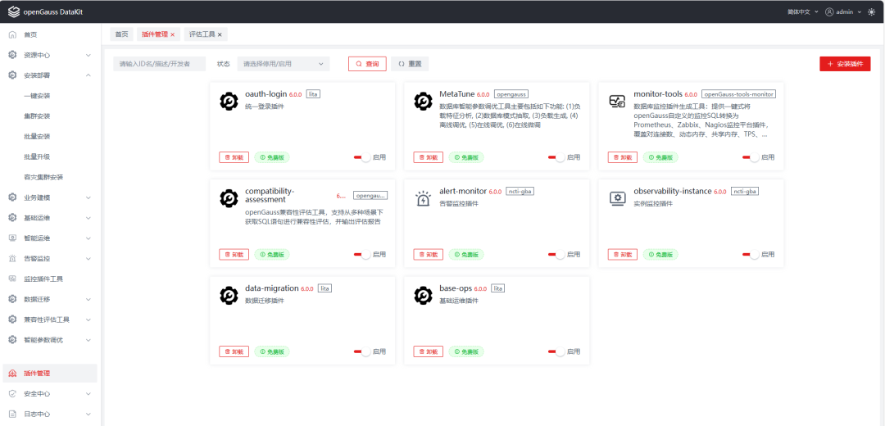Expand the 业务建模 menu chevron

(88, 197)
